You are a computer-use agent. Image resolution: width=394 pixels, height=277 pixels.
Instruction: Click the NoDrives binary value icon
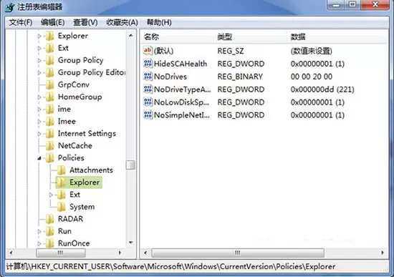click(148, 77)
